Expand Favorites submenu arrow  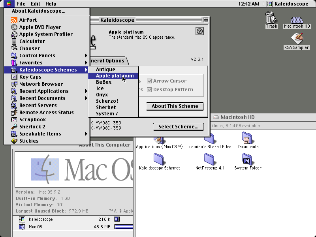pos(86,63)
